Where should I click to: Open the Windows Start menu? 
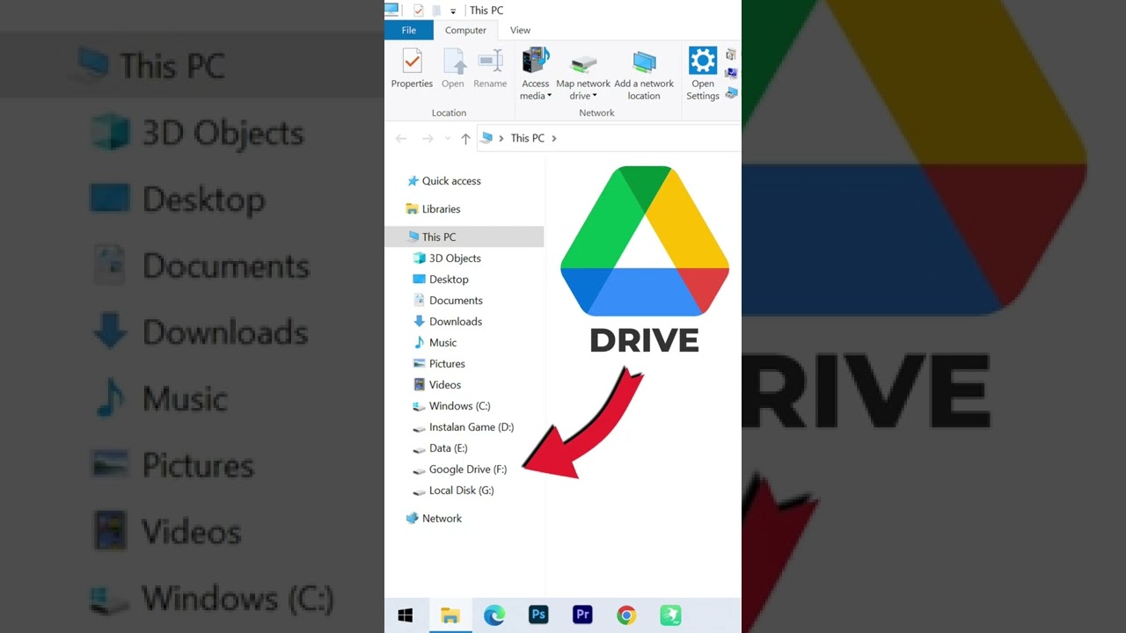pyautogui.click(x=406, y=615)
